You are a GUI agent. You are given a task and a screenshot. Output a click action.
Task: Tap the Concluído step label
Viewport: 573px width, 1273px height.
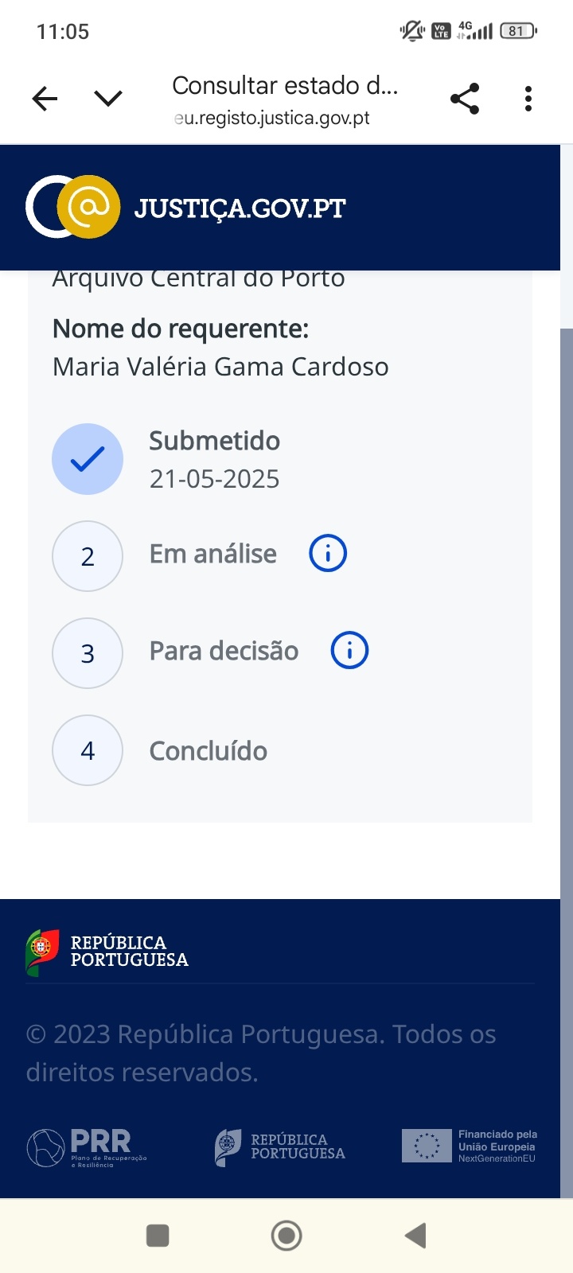209,751
